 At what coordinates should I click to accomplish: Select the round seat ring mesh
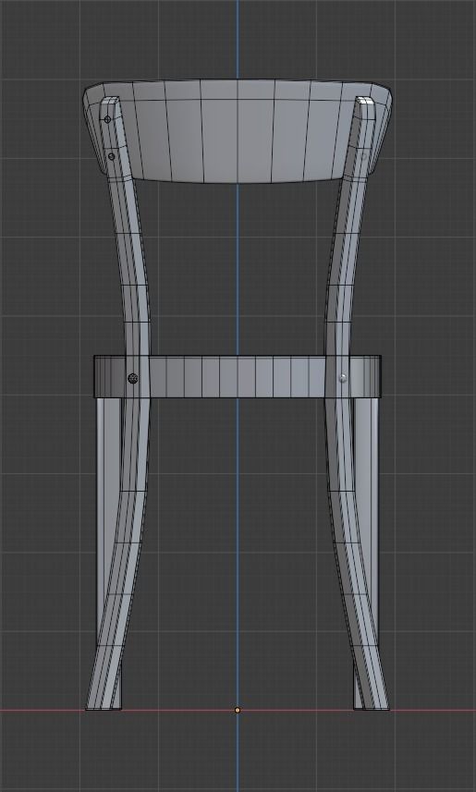click(x=237, y=376)
